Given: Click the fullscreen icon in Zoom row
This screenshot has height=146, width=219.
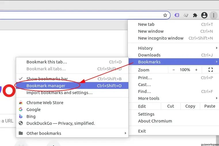Looking at the screenshot, I should click(x=211, y=70).
